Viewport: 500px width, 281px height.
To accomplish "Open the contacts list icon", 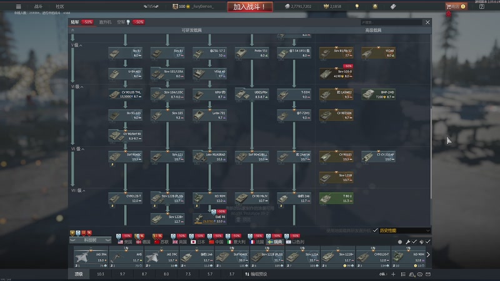I will (x=403, y=274).
